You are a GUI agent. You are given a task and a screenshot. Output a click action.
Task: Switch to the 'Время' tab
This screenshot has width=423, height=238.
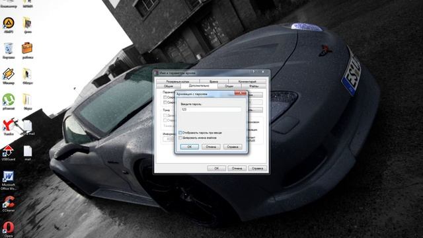[213, 81]
